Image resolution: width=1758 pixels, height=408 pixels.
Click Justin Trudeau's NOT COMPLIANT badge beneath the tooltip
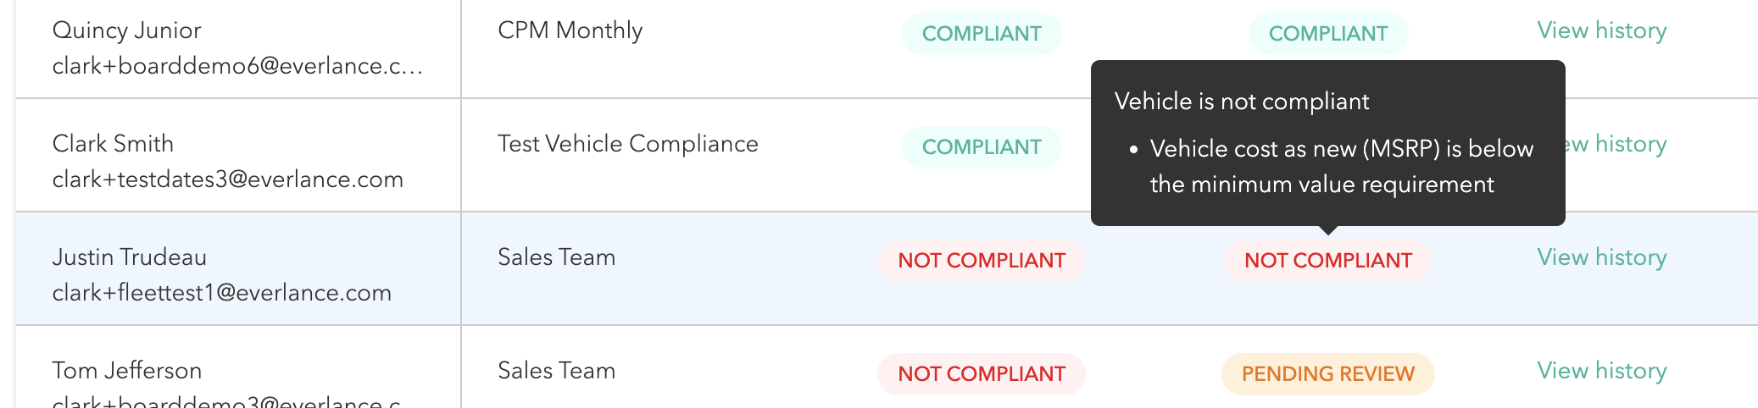(x=1327, y=261)
